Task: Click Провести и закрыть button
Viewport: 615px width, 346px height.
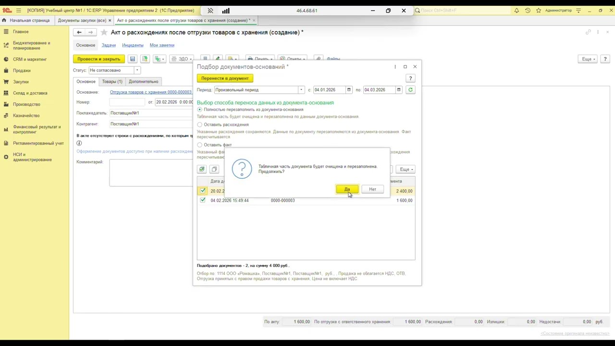Action: (x=99, y=59)
